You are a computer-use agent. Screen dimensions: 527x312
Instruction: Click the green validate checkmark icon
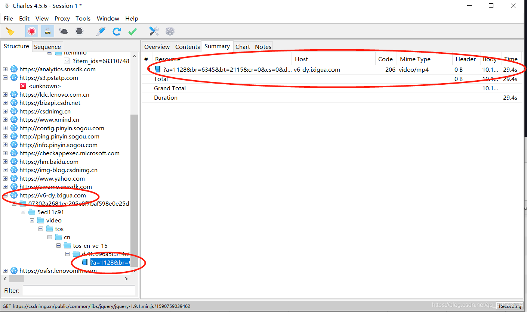coord(133,31)
